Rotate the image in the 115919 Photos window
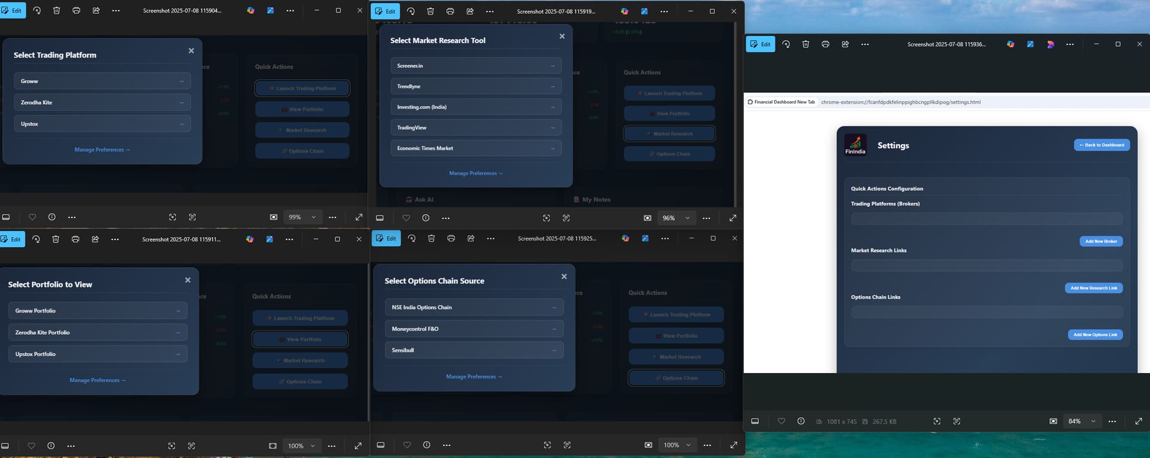The height and width of the screenshot is (458, 1150). click(411, 11)
